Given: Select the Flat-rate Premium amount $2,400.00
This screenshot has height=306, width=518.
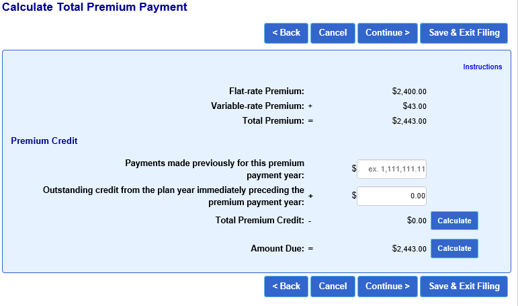Looking at the screenshot, I should [409, 91].
